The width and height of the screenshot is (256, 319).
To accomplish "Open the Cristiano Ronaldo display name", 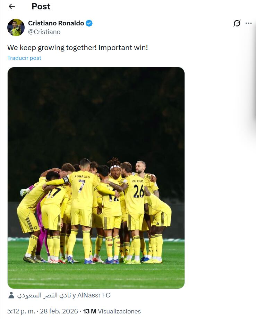I will 56,23.
